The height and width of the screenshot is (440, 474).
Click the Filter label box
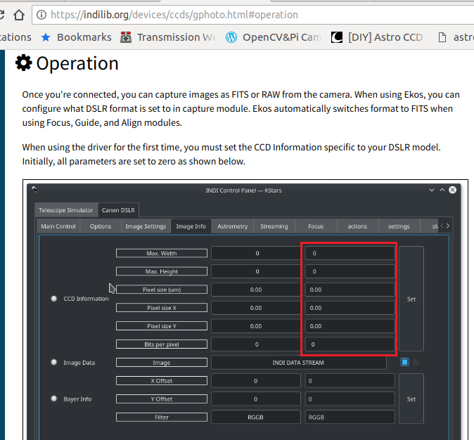click(x=162, y=418)
